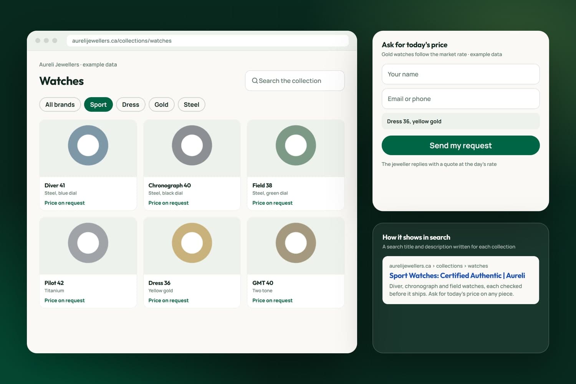Click Price on request under Pilot 42
This screenshot has width=576, height=384.
[x=65, y=300]
